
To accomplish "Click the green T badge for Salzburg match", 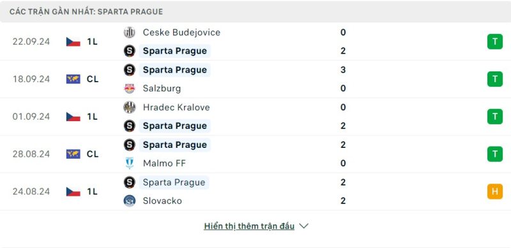I will pyautogui.click(x=494, y=79).
